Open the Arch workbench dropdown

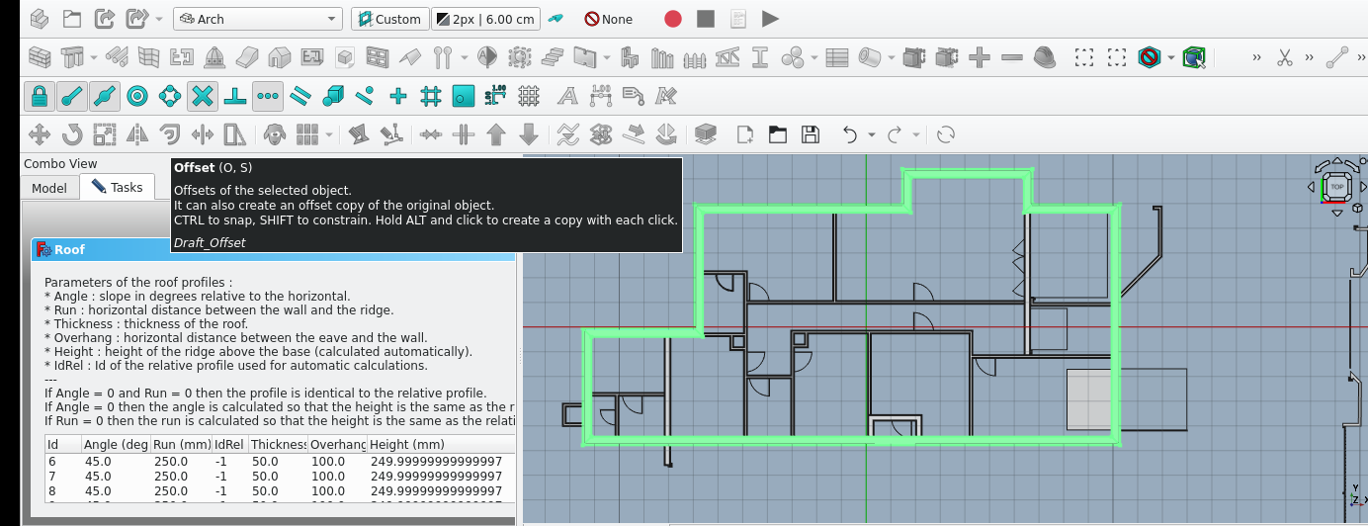click(x=257, y=19)
